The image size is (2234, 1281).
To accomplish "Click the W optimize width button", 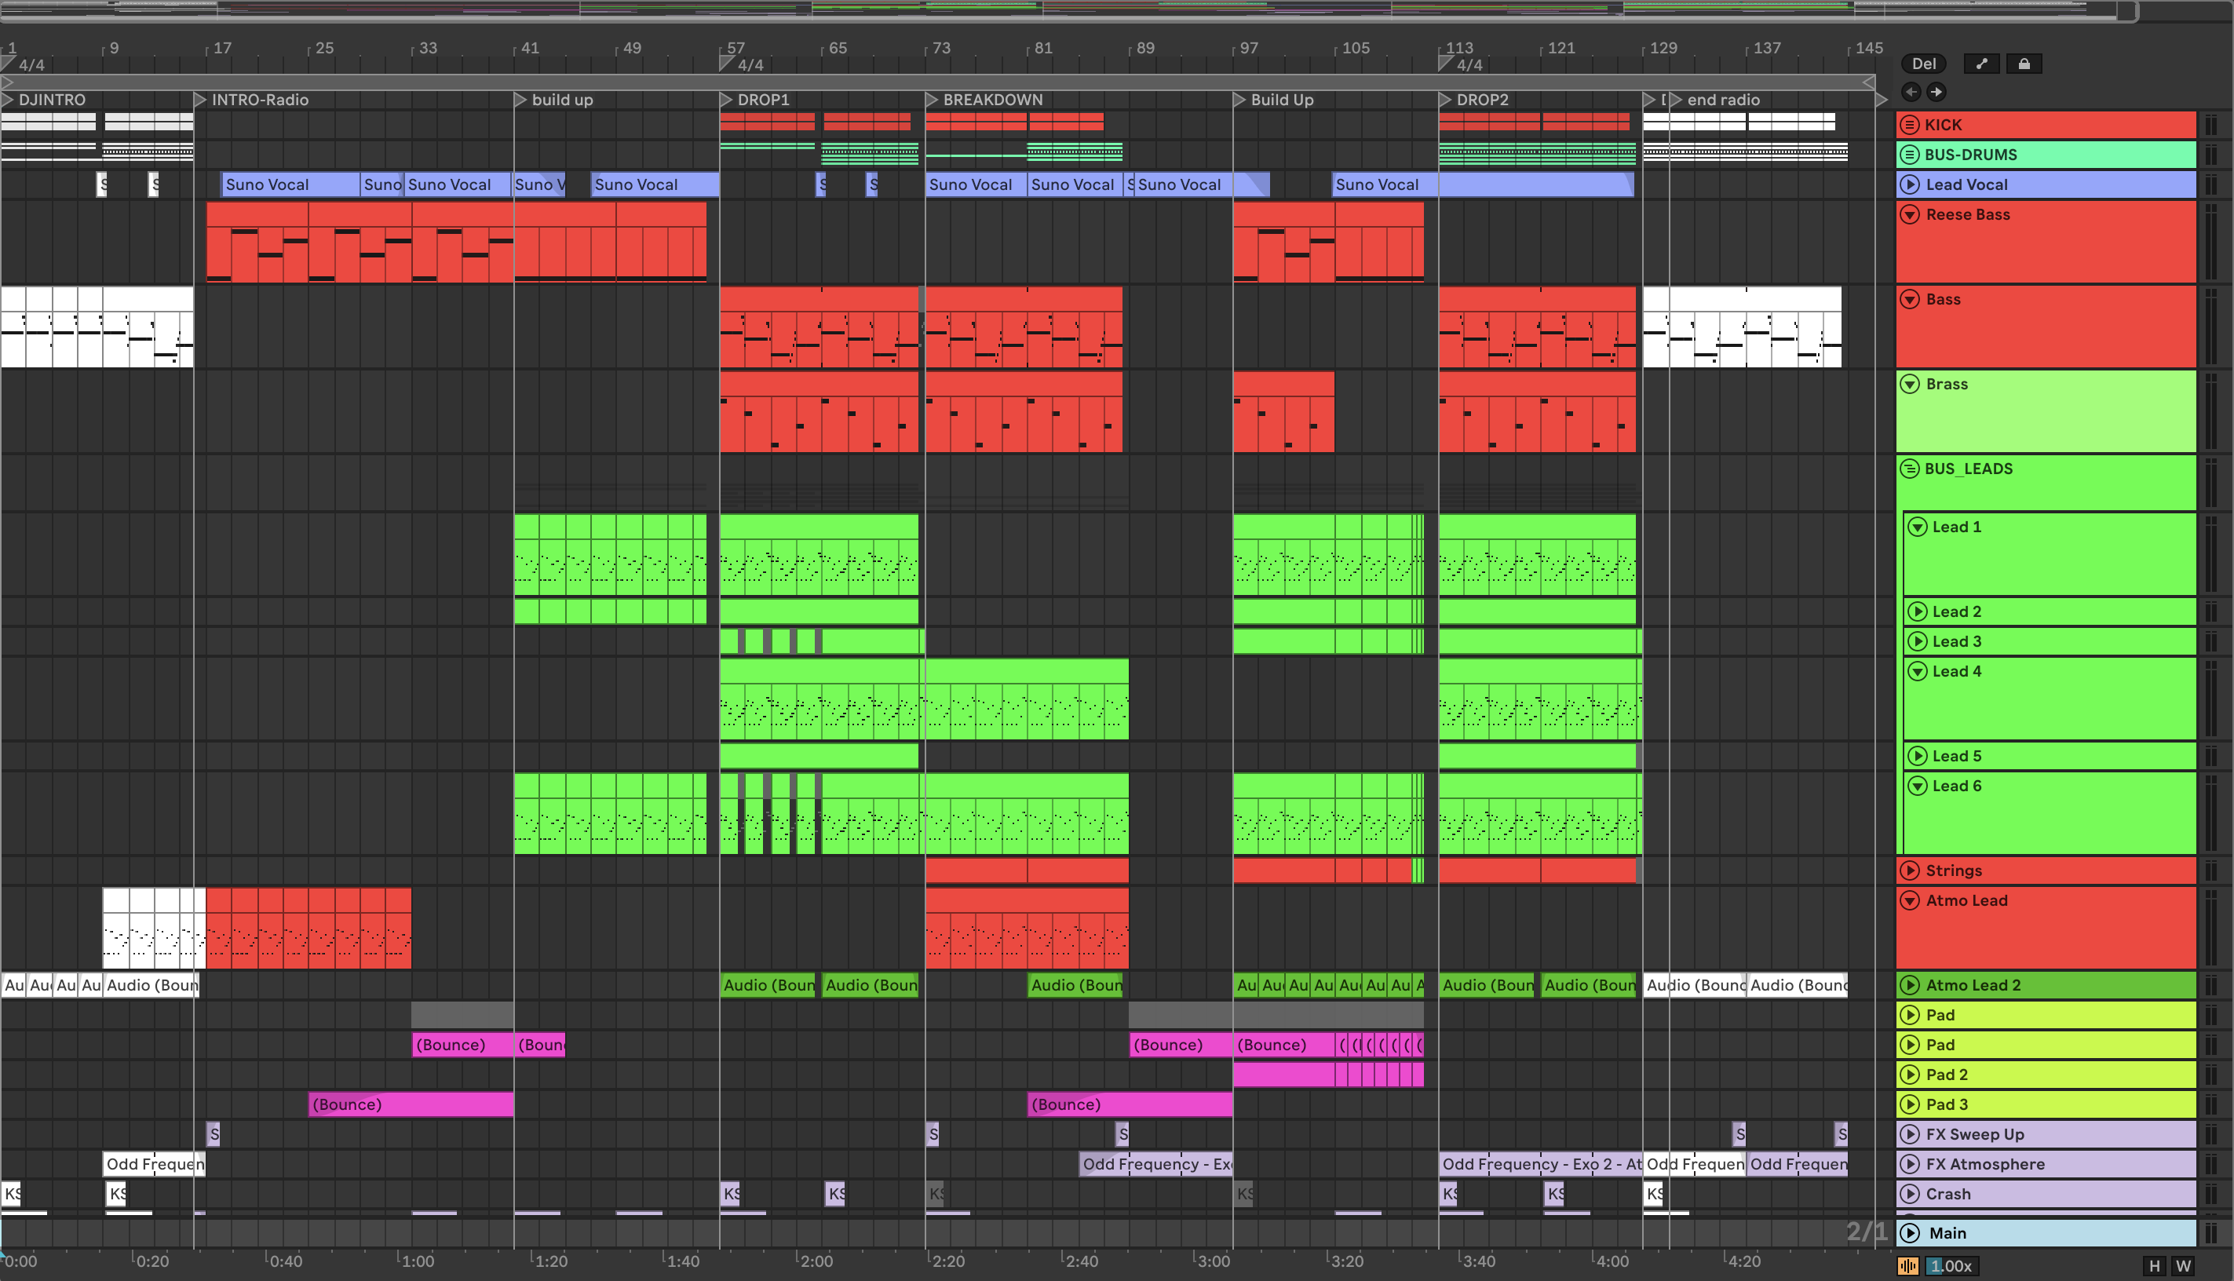I will (2183, 1266).
